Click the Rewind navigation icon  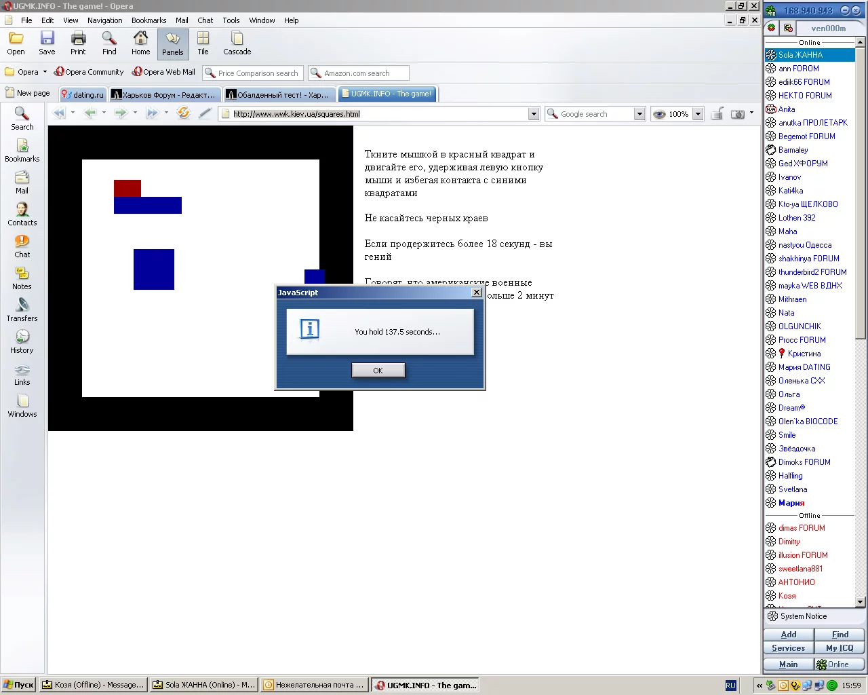[x=59, y=113]
